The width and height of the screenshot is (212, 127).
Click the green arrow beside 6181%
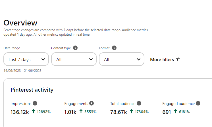[175, 112]
